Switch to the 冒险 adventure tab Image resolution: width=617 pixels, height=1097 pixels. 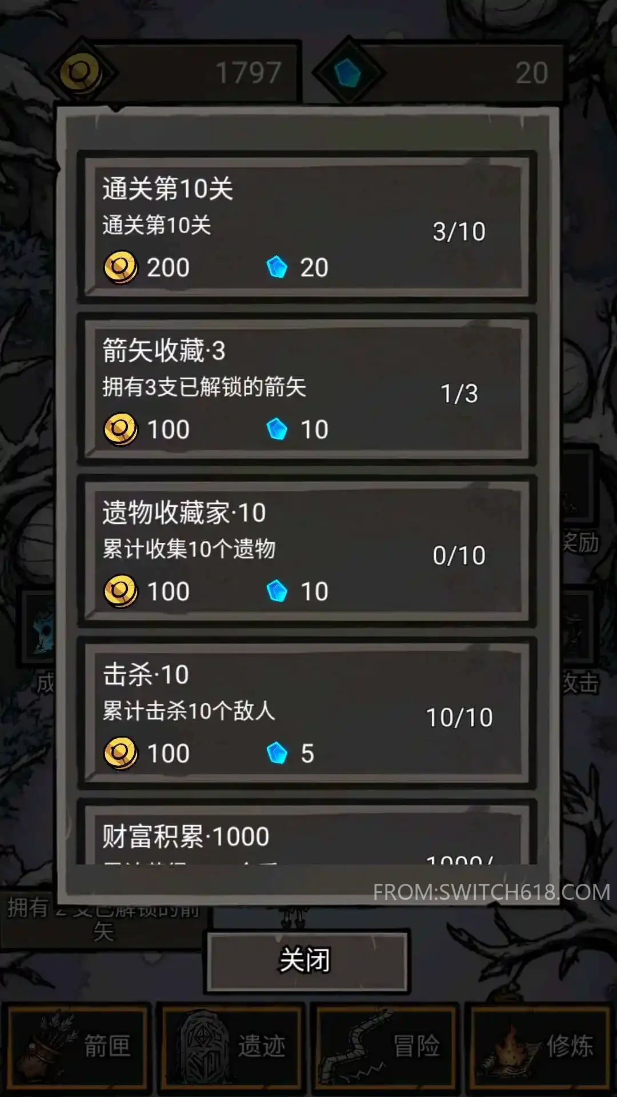(x=385, y=1047)
